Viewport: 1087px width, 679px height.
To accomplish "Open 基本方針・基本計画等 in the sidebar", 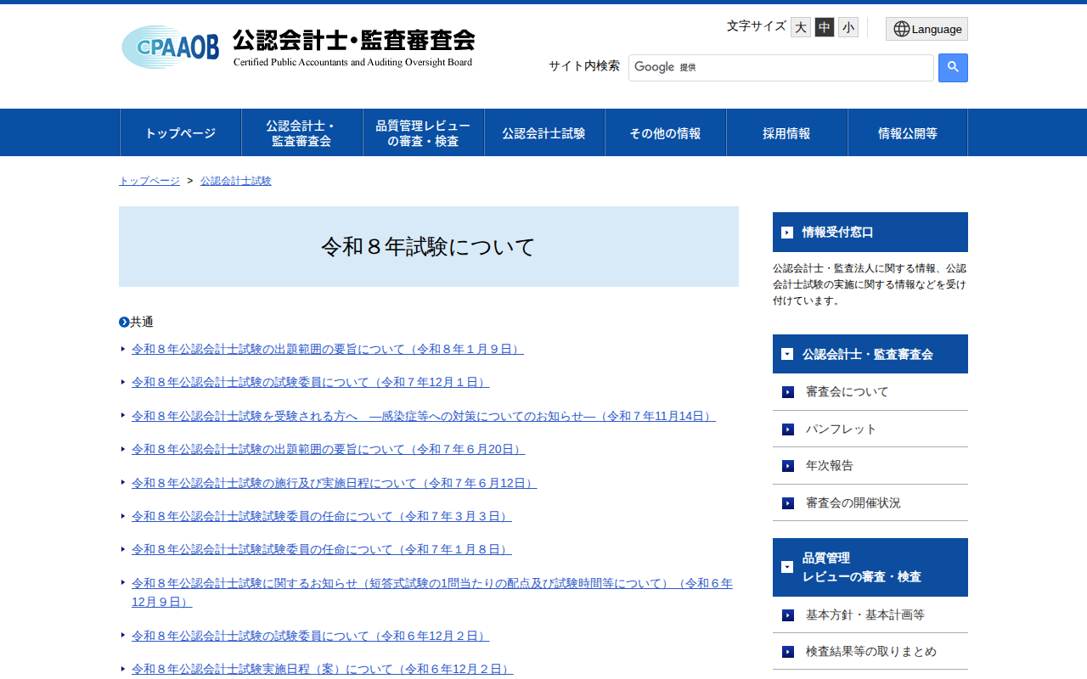I will point(865,614).
